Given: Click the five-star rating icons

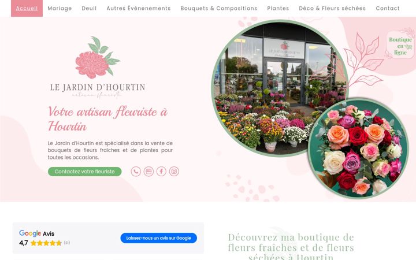Looking at the screenshot, I should tap(46, 243).
